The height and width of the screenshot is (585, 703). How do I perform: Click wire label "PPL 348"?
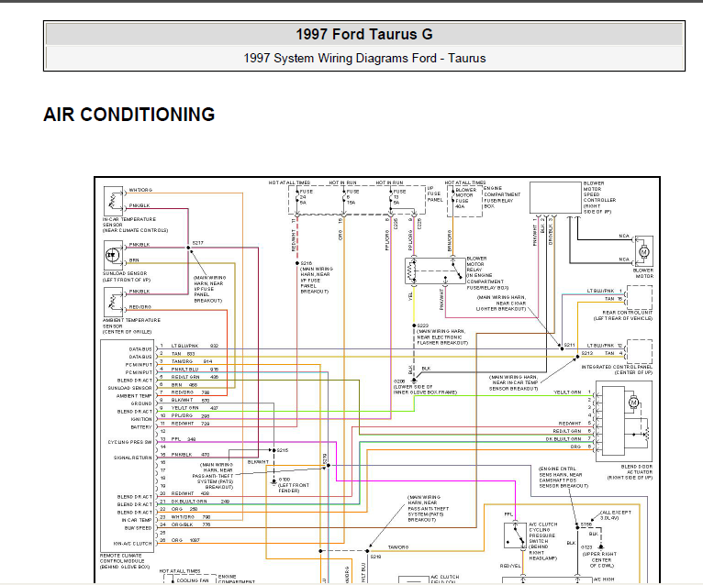click(x=184, y=439)
